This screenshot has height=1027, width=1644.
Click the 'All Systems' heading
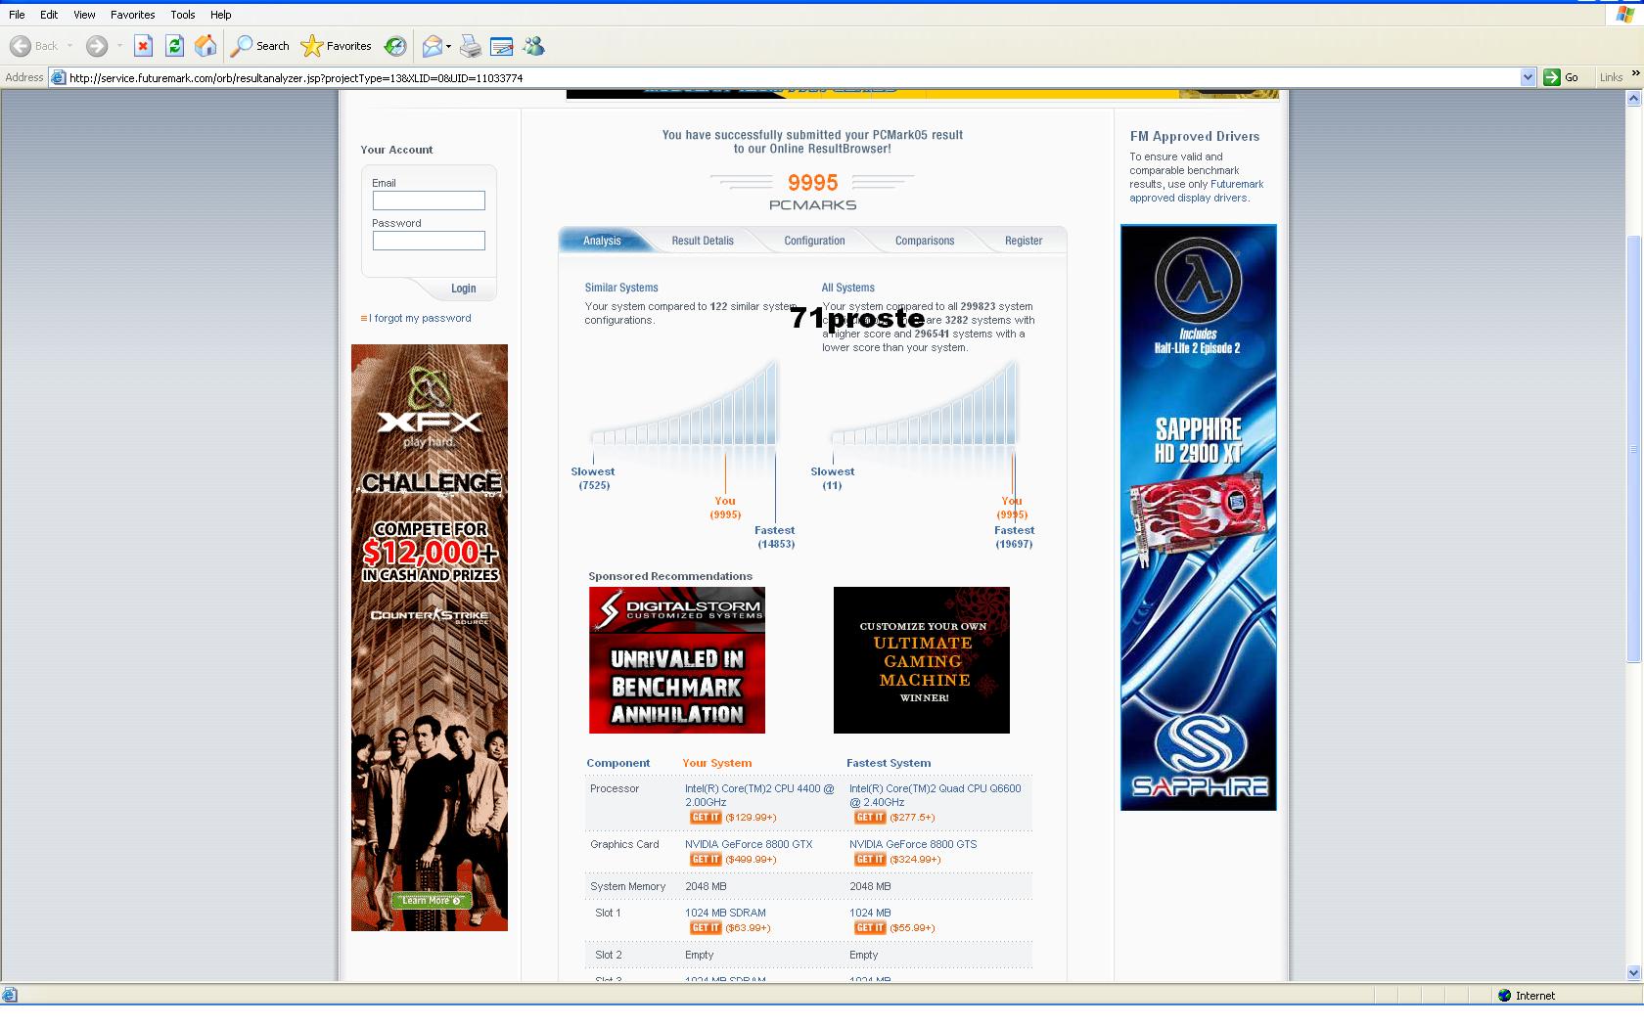tap(848, 288)
